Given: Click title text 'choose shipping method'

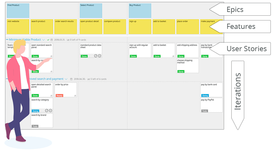Looking at the screenshot, I should 185,61.
